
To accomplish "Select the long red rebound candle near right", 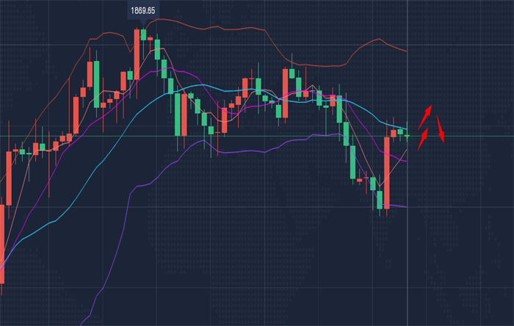I will click(x=386, y=173).
